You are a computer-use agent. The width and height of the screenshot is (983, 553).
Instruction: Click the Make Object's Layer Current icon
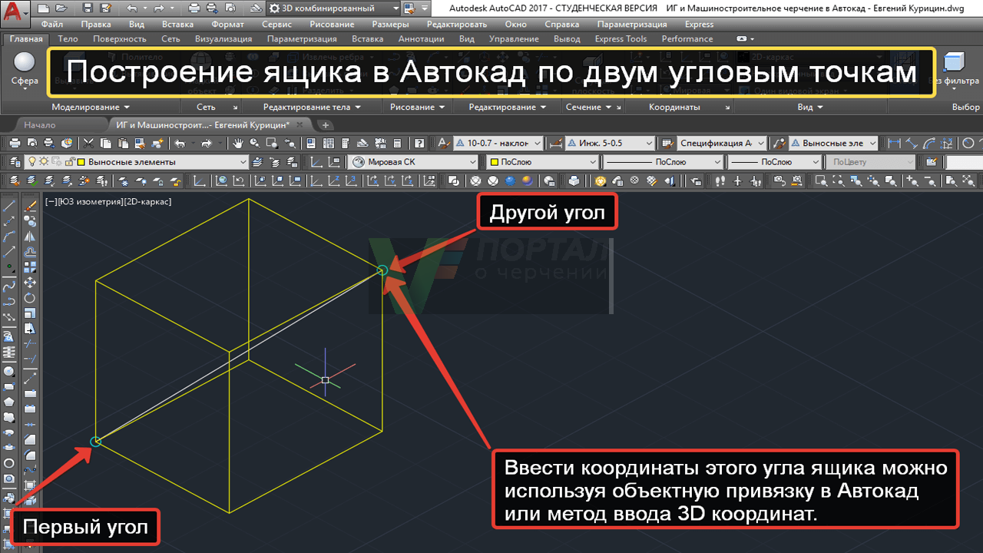[257, 162]
